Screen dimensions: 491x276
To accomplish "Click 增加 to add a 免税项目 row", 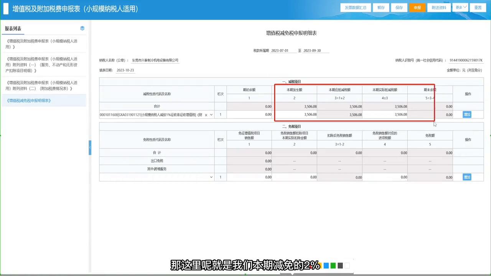I will pos(467,177).
